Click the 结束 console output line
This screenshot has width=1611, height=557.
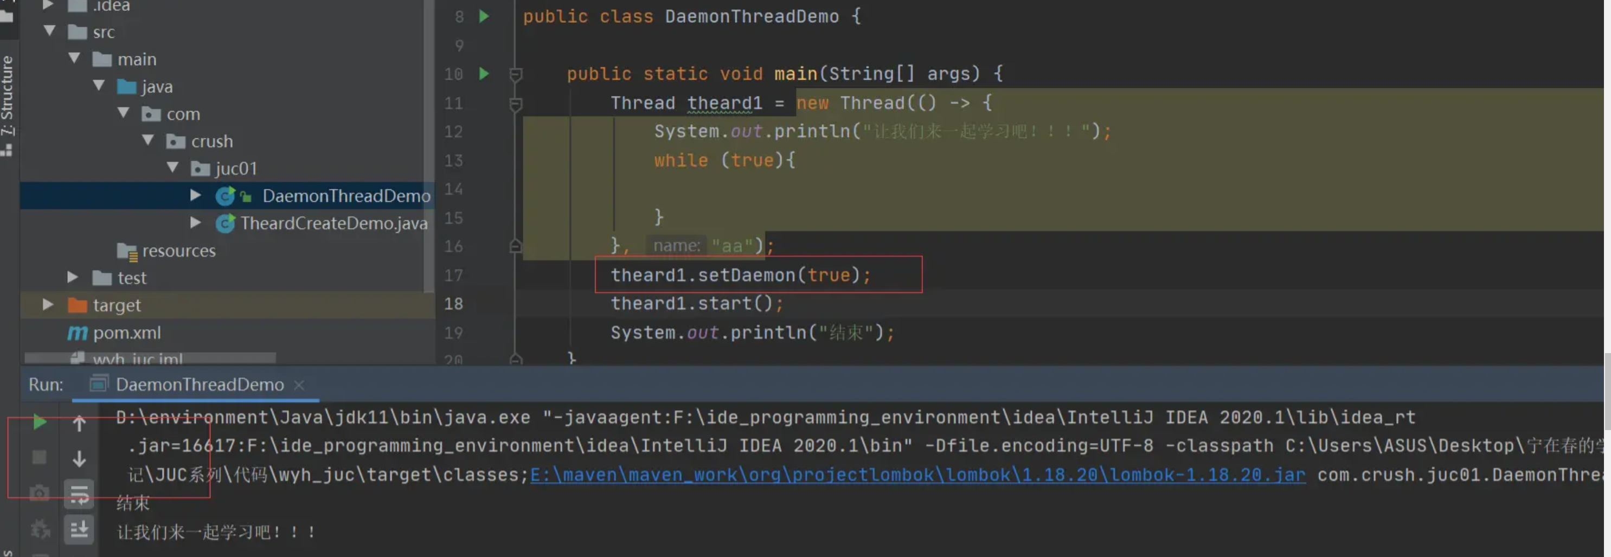pos(133,503)
